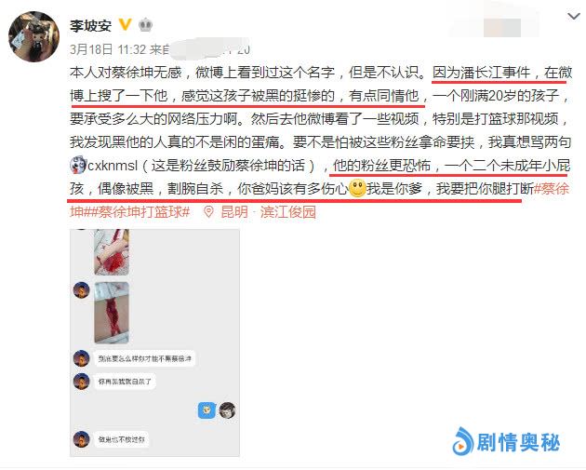Click the 你再黑我就自杀了 chat bubble
This screenshot has width=586, height=470.
125,382
